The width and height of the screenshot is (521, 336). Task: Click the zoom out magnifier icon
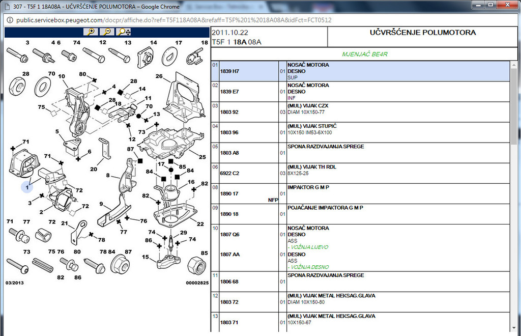[107, 32]
